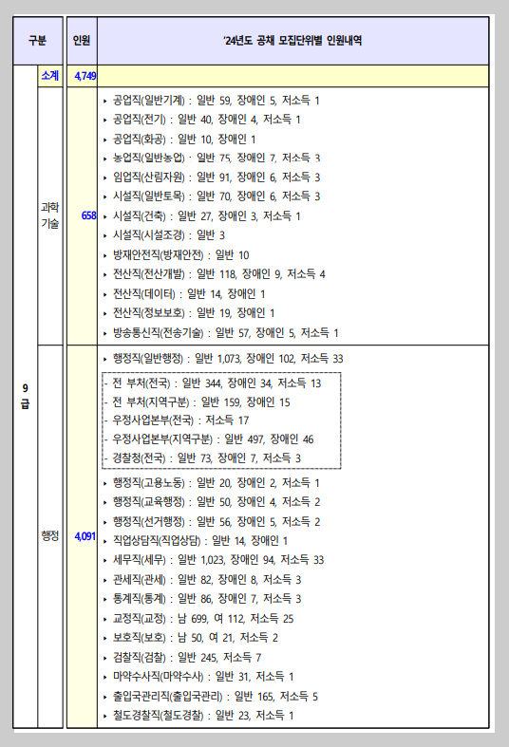Click the 전산직(전산개발) row
The image size is (509, 747).
[214, 274]
